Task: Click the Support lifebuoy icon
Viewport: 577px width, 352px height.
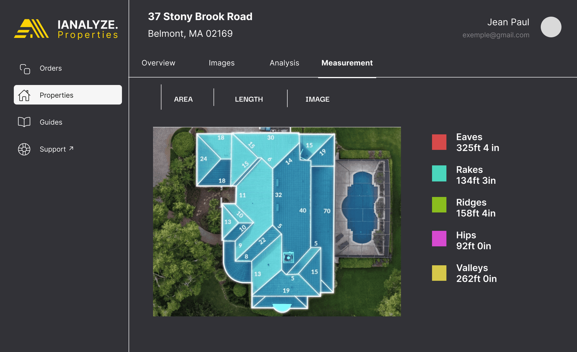Action: 24,149
